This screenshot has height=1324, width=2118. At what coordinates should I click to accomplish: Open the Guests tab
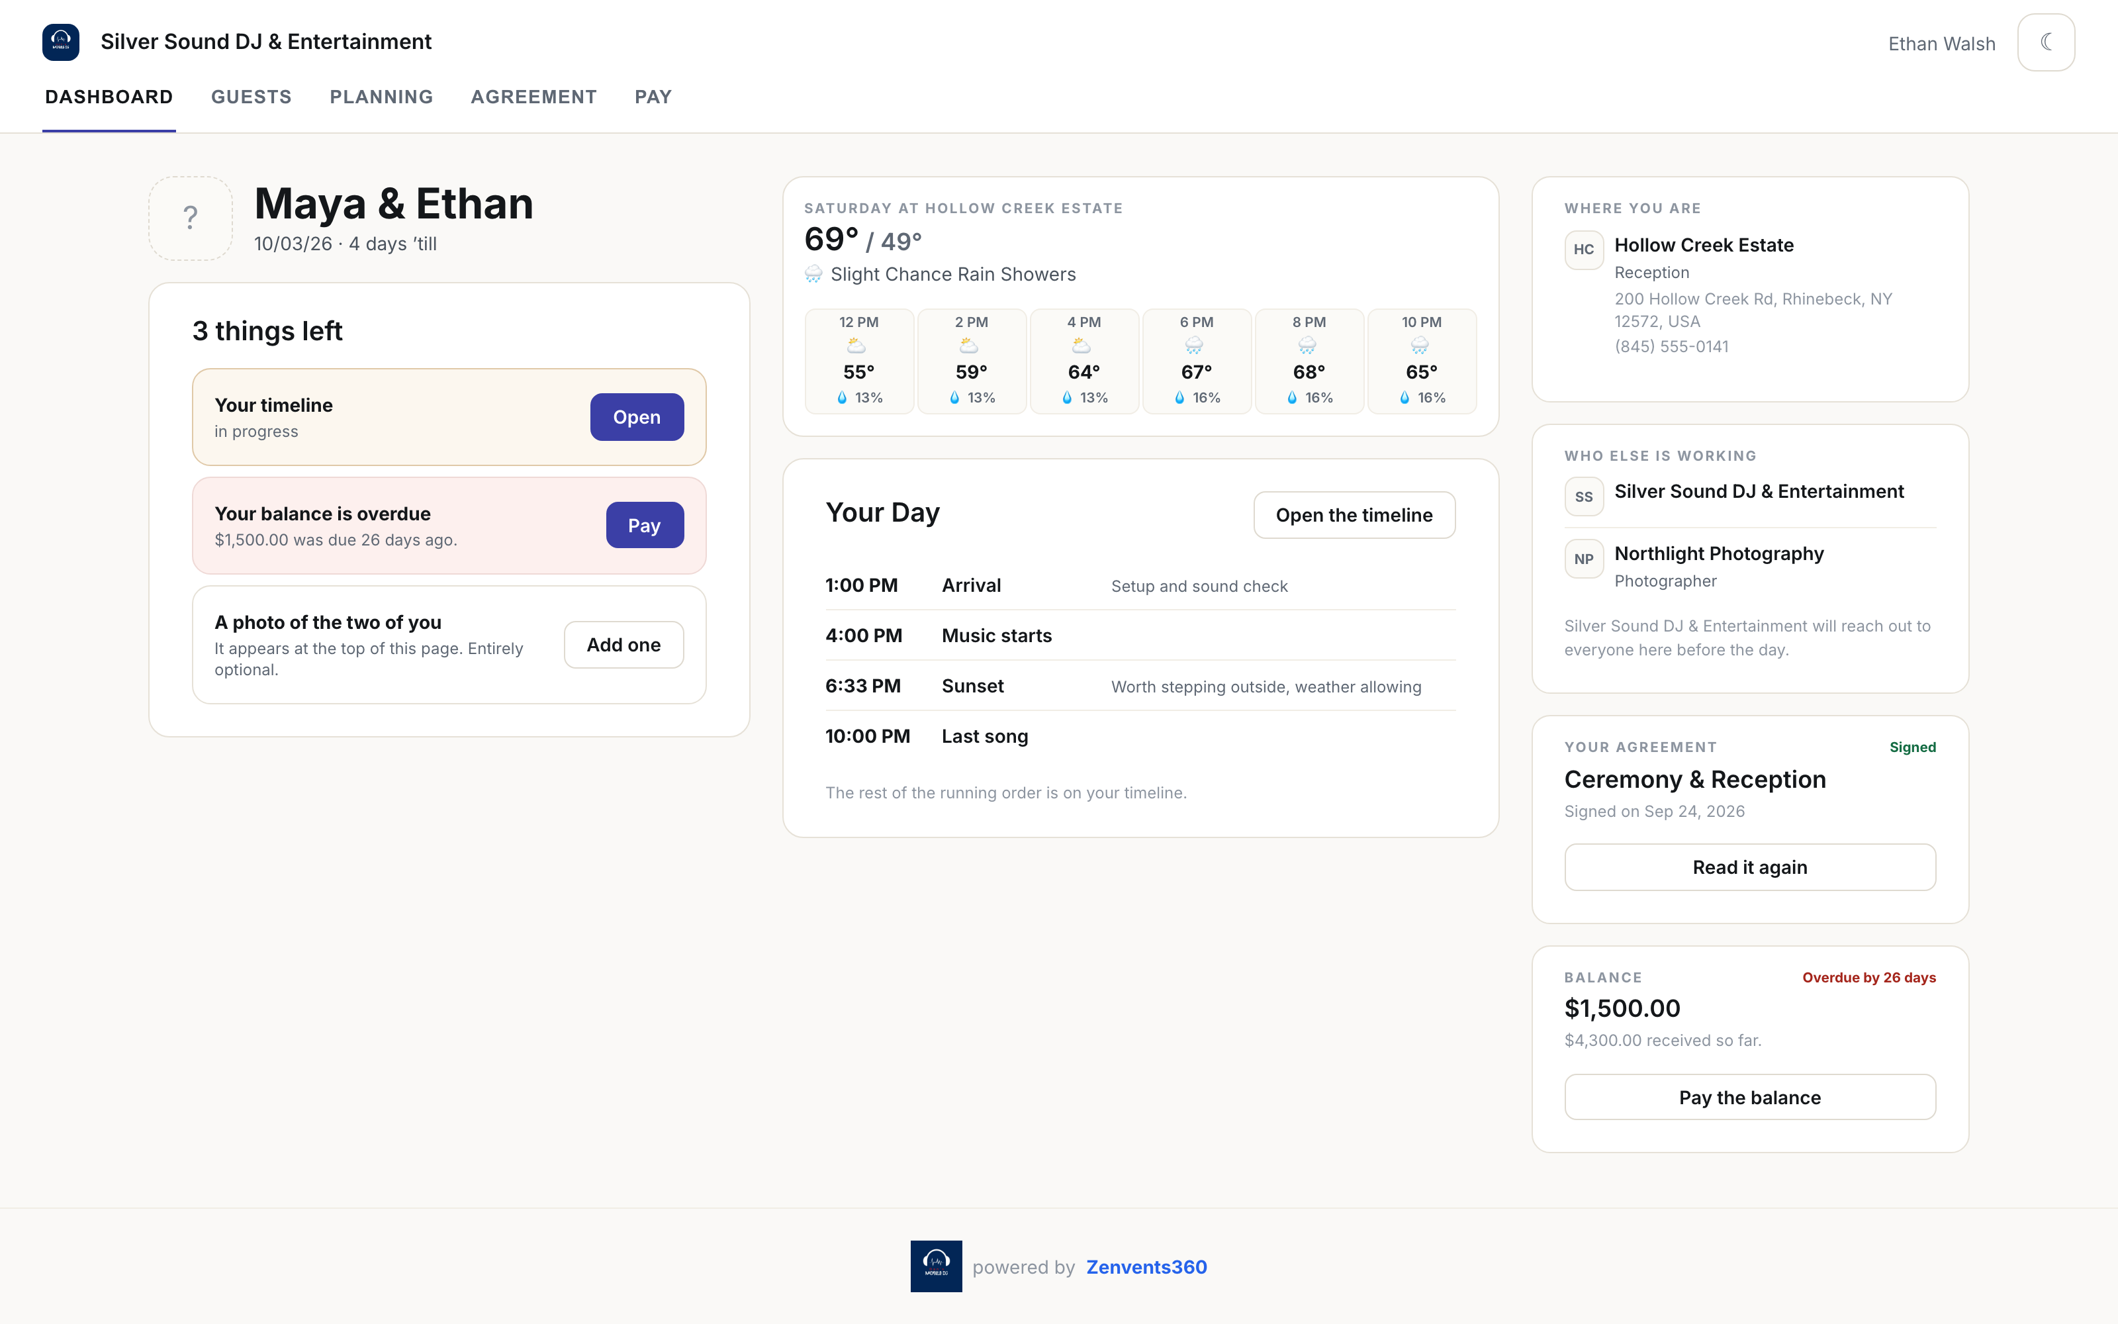252,97
